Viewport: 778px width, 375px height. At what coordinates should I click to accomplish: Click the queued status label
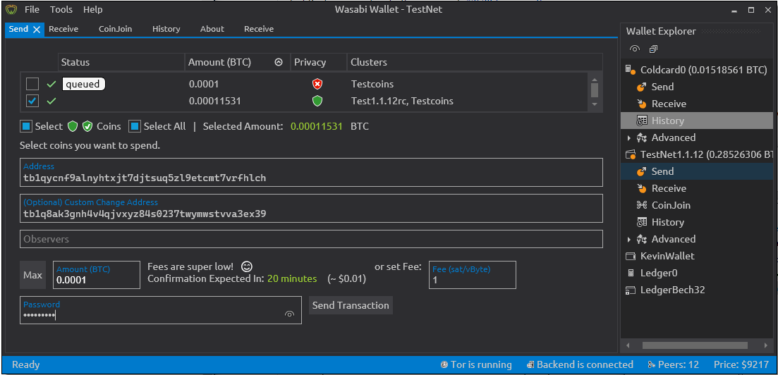84,85
